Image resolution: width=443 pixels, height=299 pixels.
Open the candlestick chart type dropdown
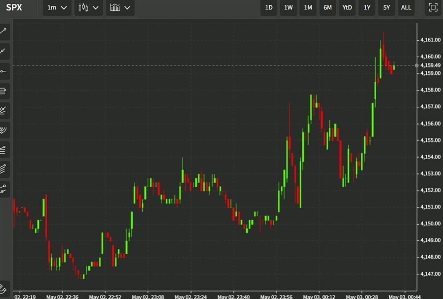pyautogui.click(x=89, y=7)
